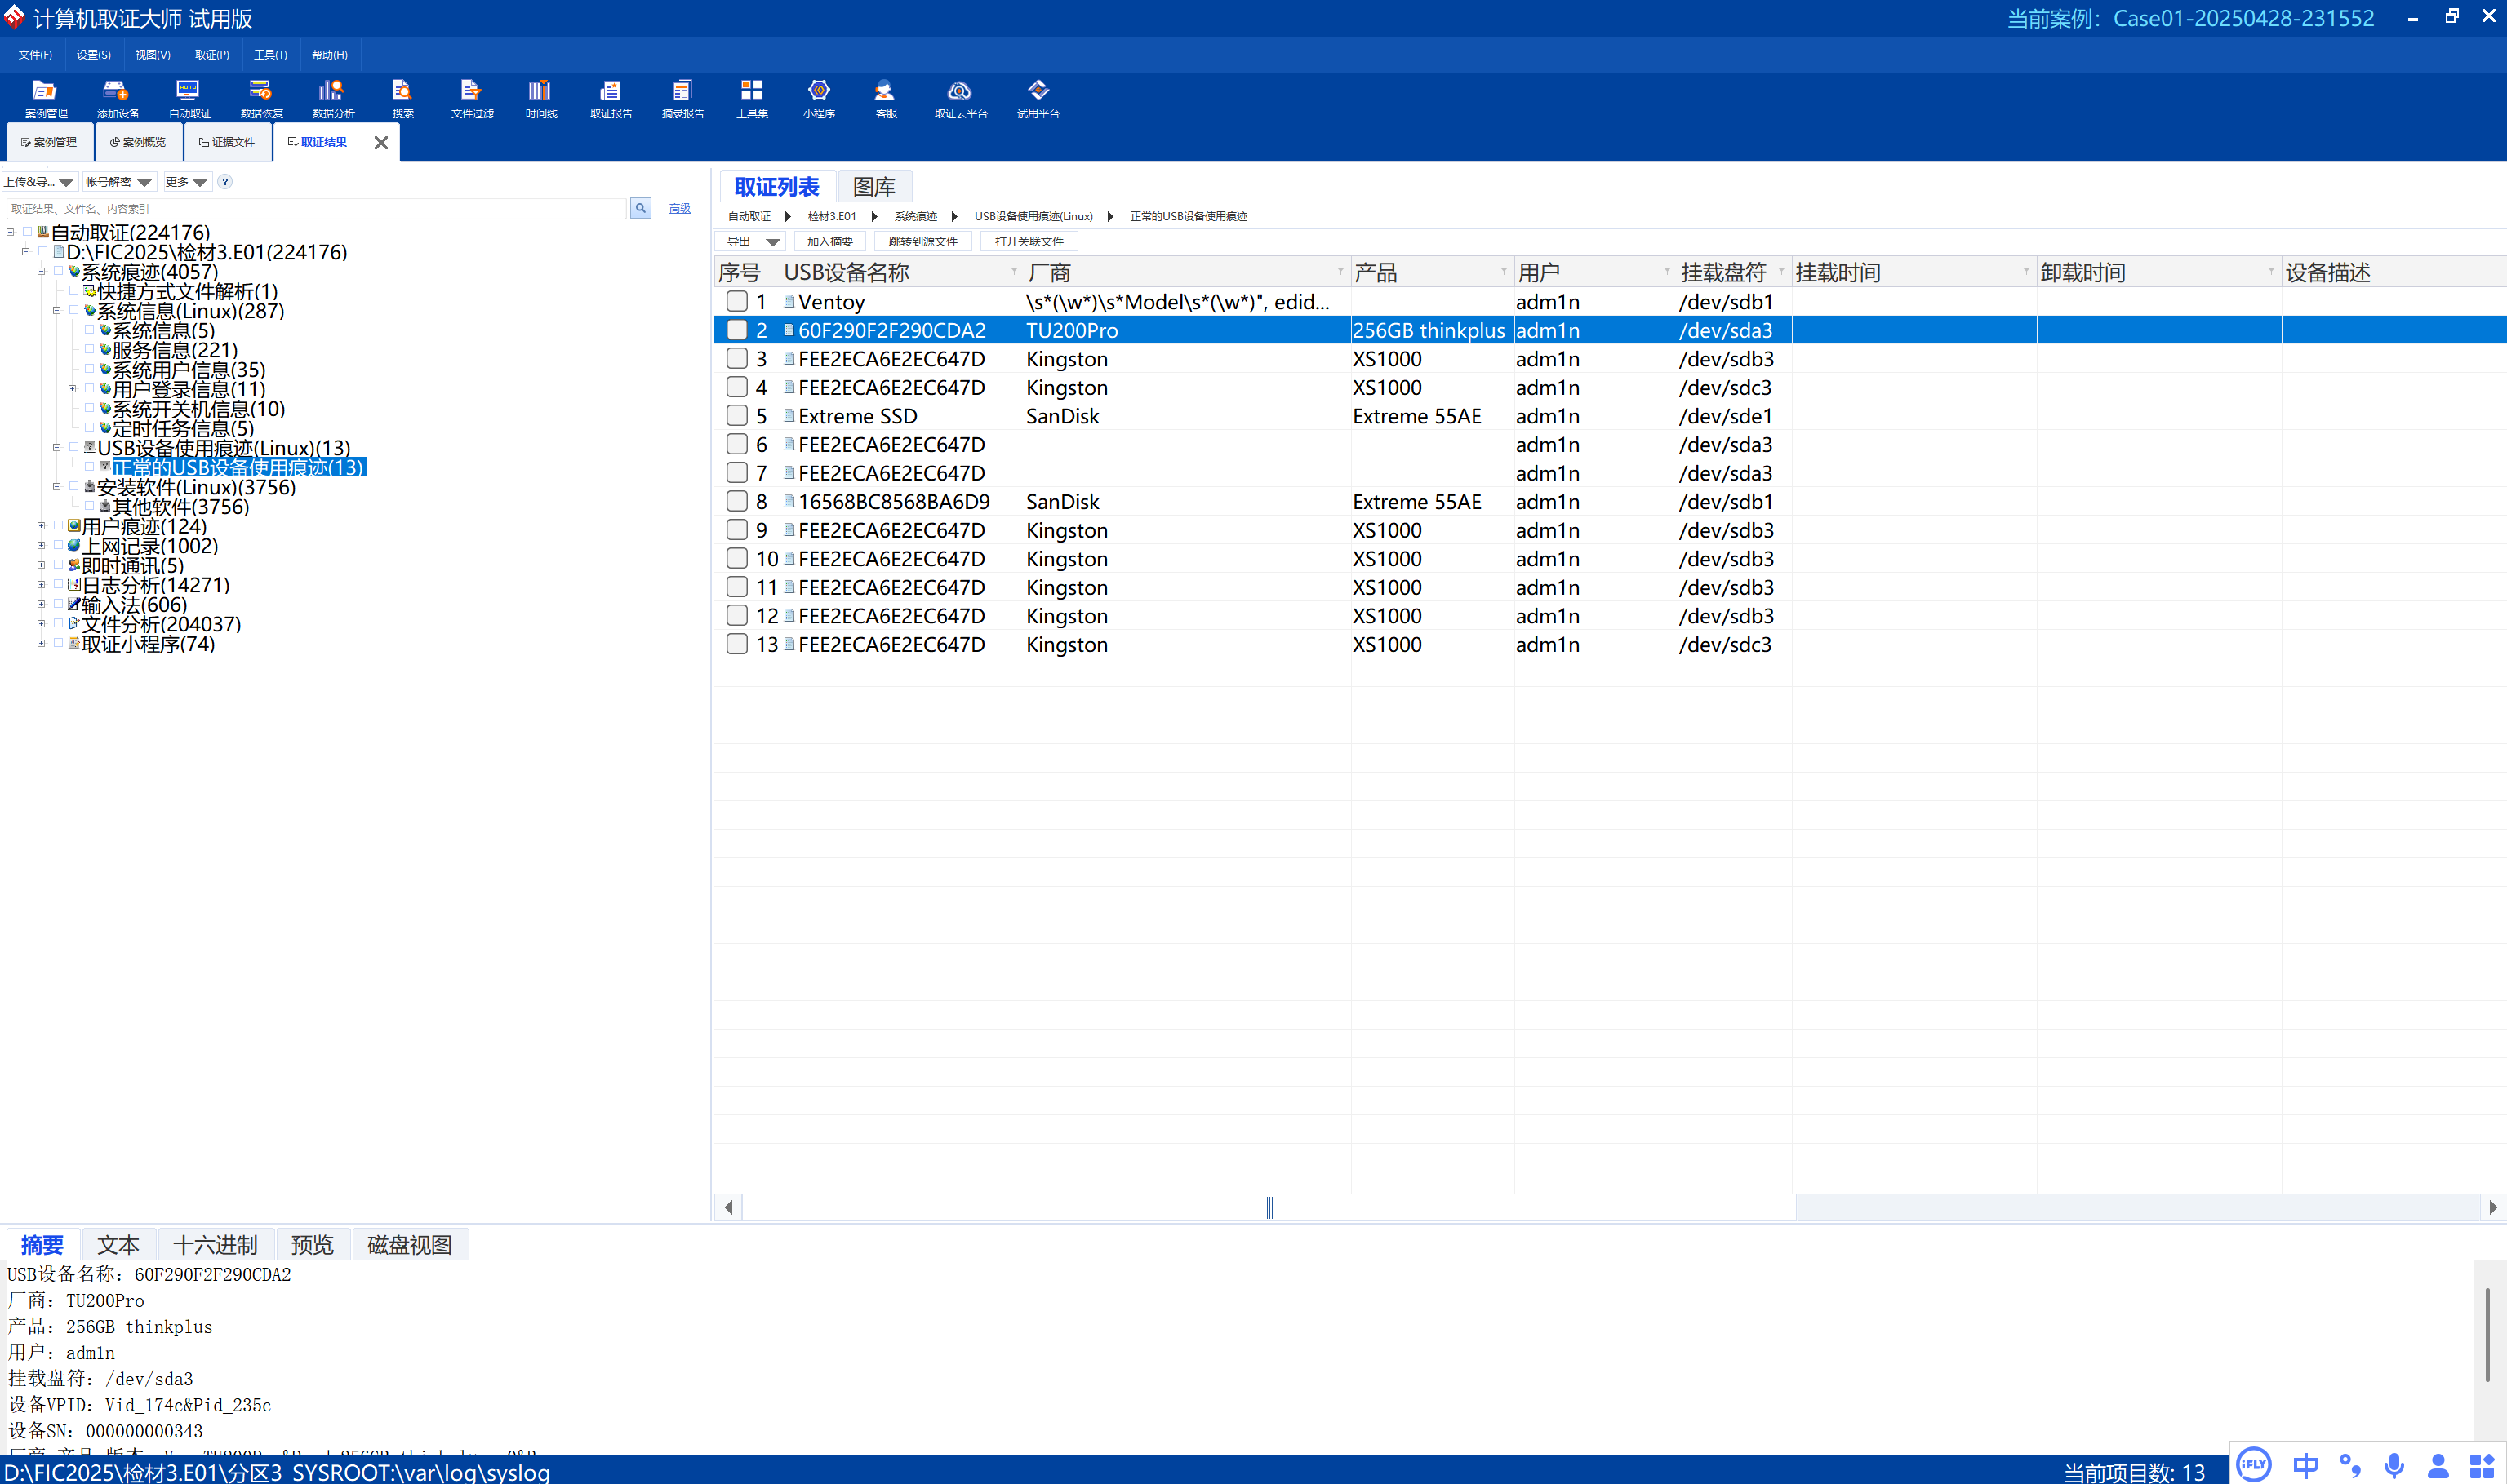2507x1484 pixels.
Task: Tick the checkbox for row 5 Extreme SSD
Action: [736, 415]
